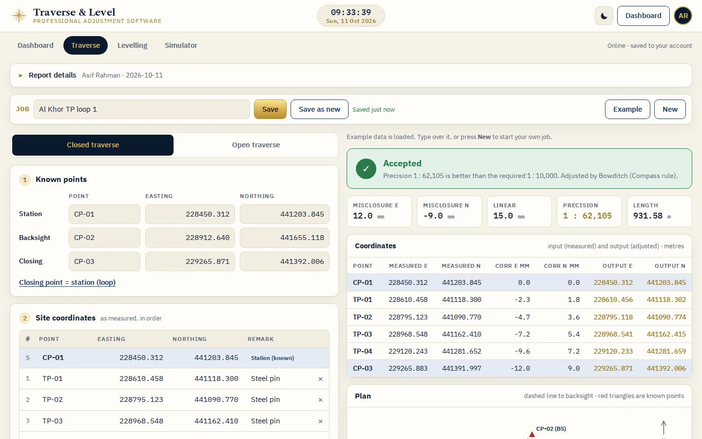
Task: Toggle the Closing point = station (loop) option
Action: click(67, 282)
